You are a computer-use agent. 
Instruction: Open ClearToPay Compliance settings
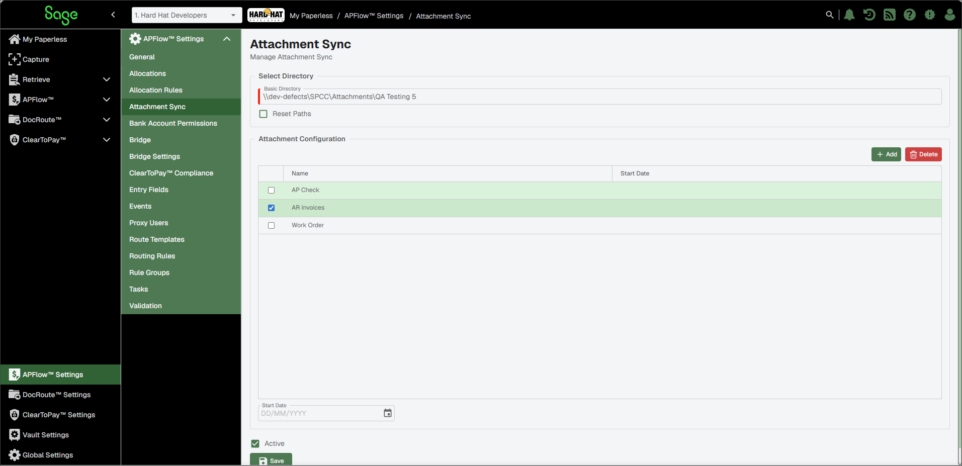181,173
